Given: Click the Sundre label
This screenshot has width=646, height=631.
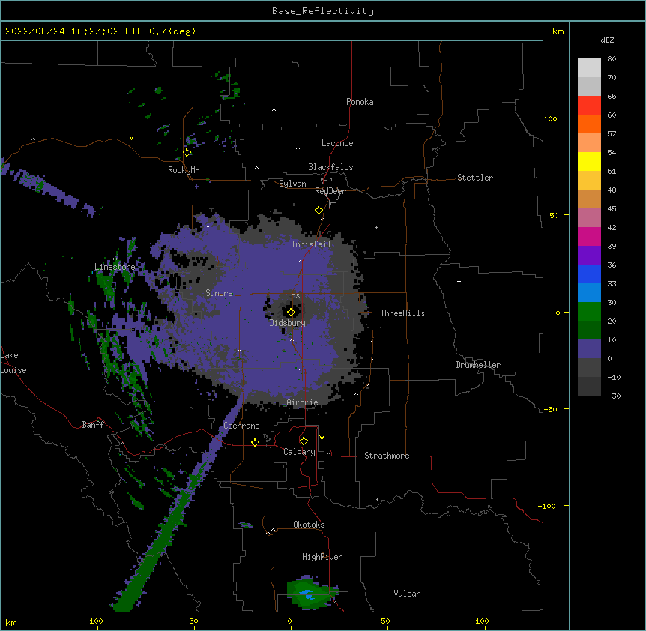Looking at the screenshot, I should click(x=219, y=293).
